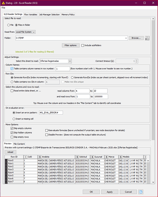Click the S type icon of Marca column
The image size is (158, 197).
pos(106,157)
